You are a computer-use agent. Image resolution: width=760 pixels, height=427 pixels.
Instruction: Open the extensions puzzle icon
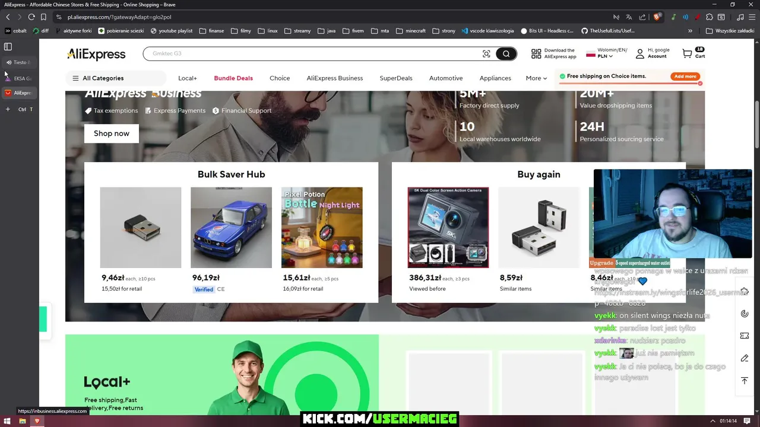(709, 17)
